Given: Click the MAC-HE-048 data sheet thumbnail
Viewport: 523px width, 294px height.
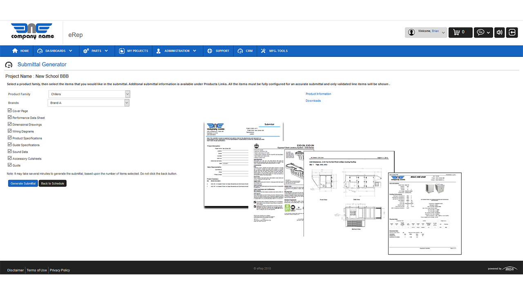Looking at the screenshot, I should coord(425,214).
